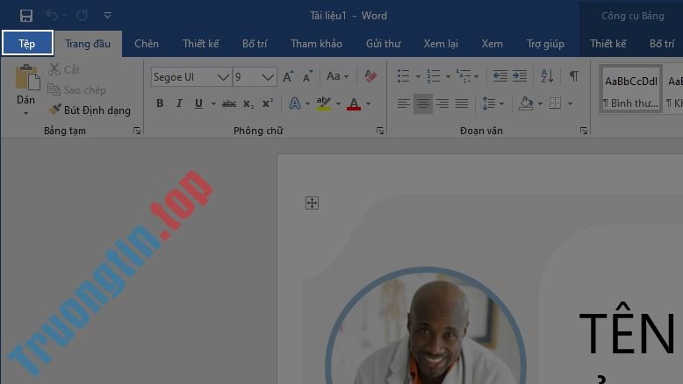Align text right
Screen dimensions: 683x384
click(x=442, y=103)
